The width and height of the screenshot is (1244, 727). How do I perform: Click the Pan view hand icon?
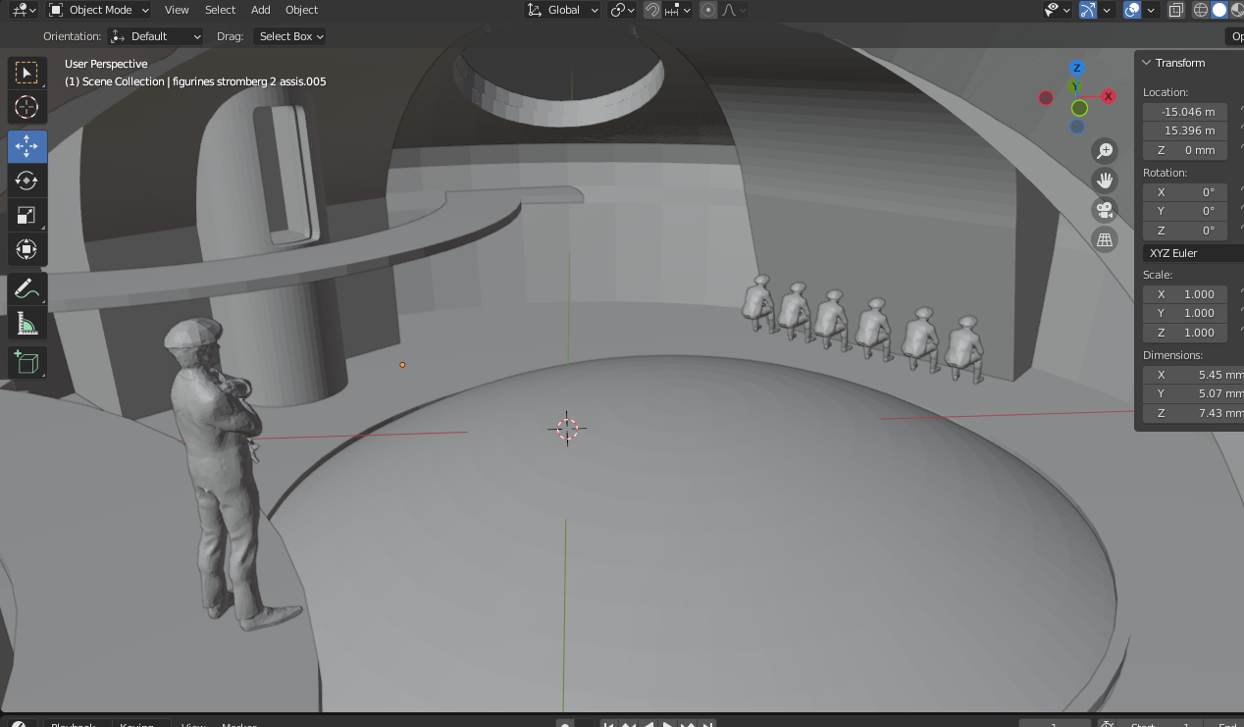coord(1105,181)
